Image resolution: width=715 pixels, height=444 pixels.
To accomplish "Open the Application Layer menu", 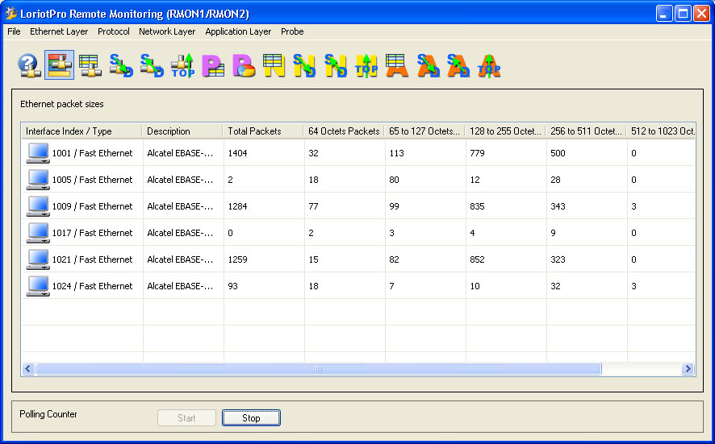I will (x=238, y=31).
